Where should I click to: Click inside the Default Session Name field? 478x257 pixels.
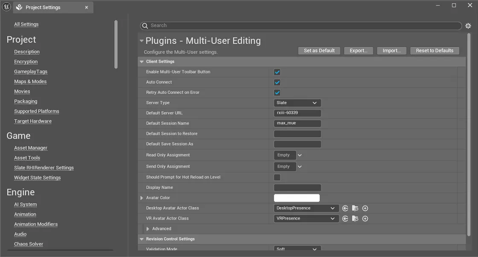point(297,123)
